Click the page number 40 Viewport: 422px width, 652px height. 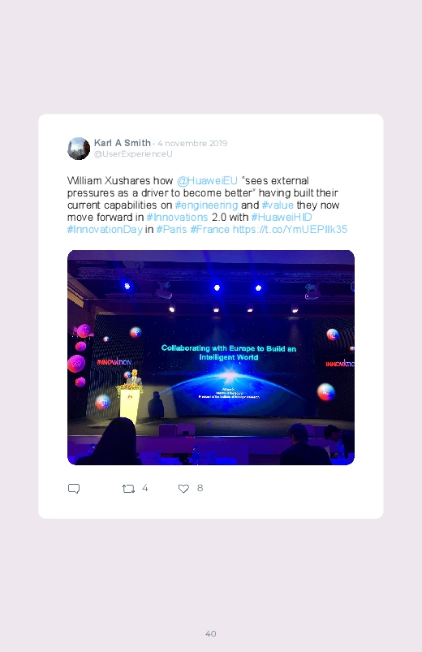point(211,633)
